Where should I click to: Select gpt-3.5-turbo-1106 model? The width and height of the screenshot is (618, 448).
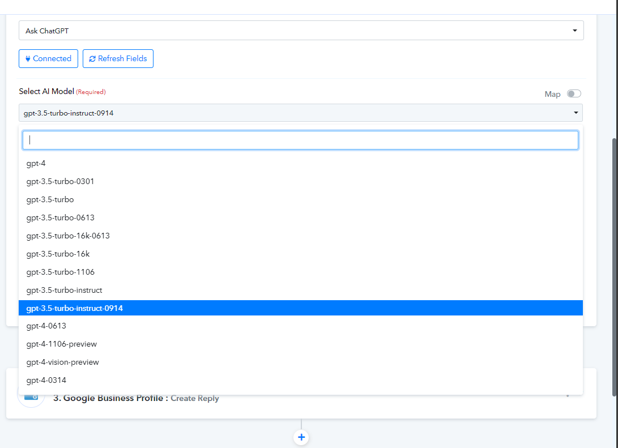coord(301,272)
